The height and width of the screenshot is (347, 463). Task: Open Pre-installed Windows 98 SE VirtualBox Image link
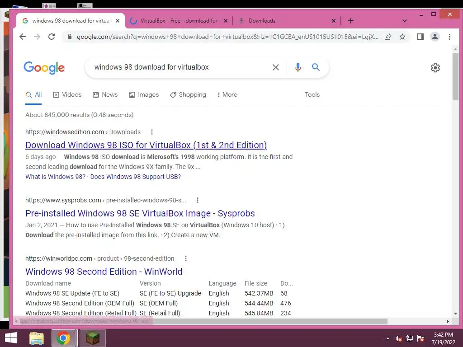click(140, 213)
